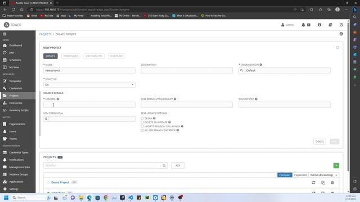Open the SCM Credential lookup icon
360x202 pixels.
[46, 119]
